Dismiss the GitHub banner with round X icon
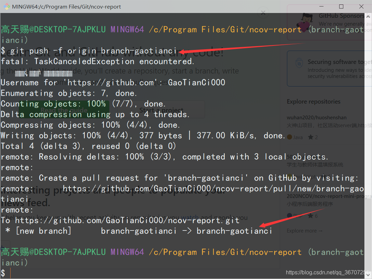Viewport: 372px width, 279px height. [x=263, y=13]
